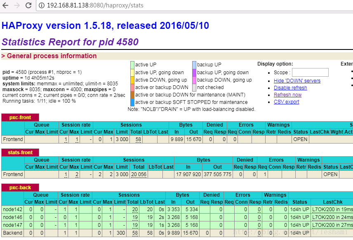This screenshot has height=240, width=353.
Task: Click the pxc-back proxy title
Action: click(x=20, y=188)
